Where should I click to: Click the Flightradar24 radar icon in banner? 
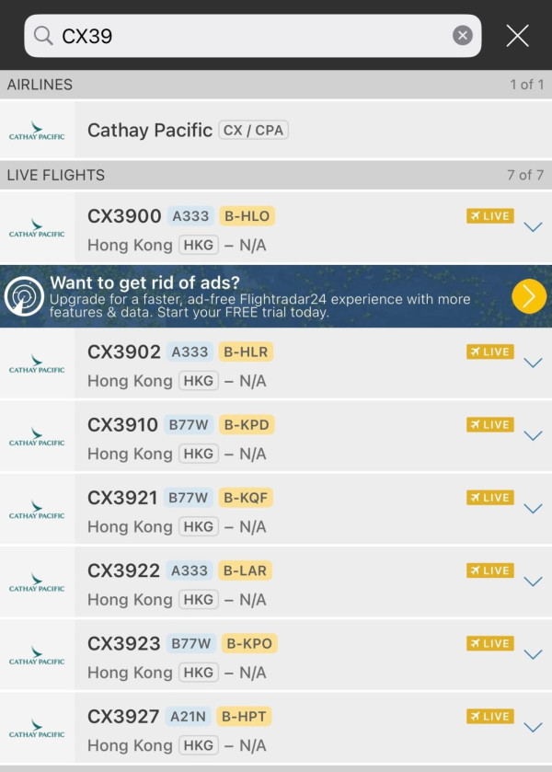[x=24, y=296]
